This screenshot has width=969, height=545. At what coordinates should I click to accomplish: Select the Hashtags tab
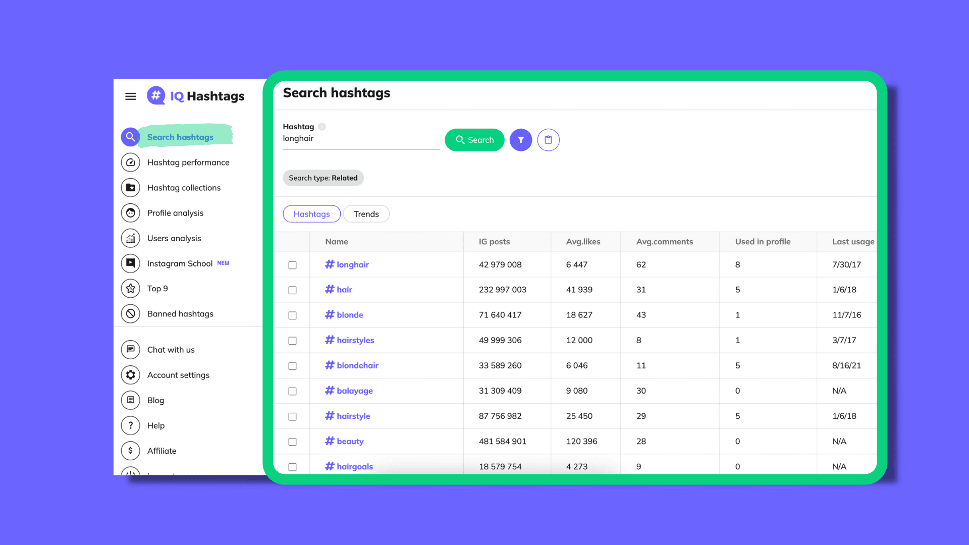(x=311, y=214)
